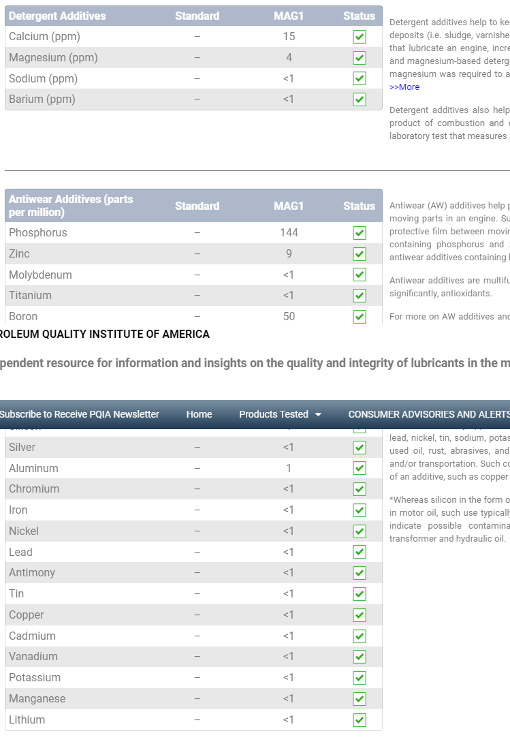Select the Sodium (ppm) row label
Viewport: 510px width, 746px height.
pyautogui.click(x=44, y=78)
